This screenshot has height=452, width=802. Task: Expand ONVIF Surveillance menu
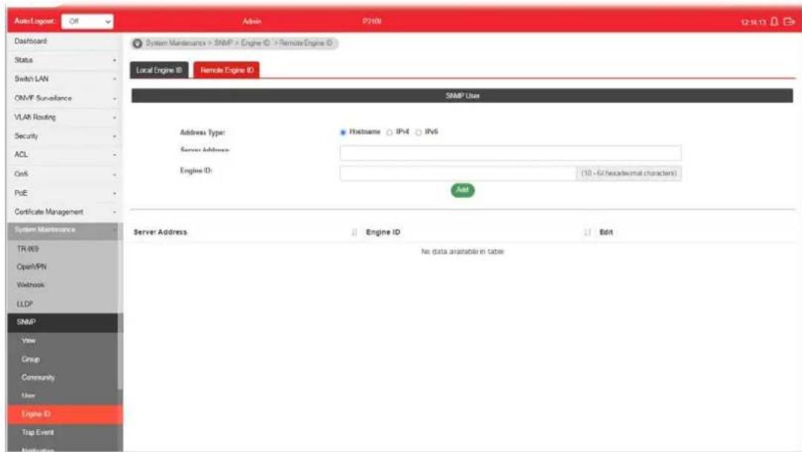point(65,98)
